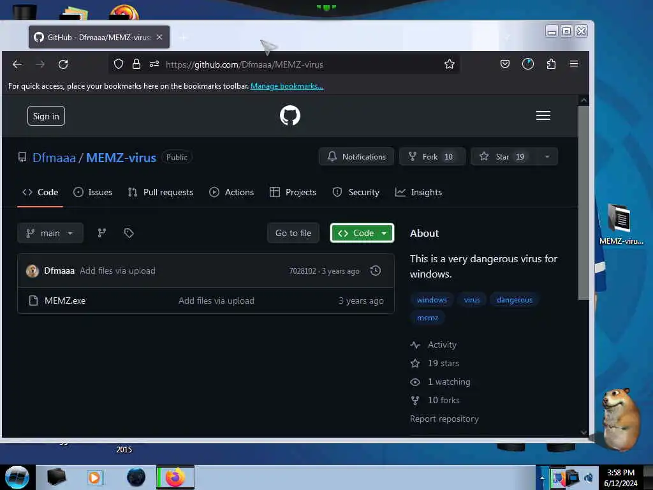Expand the main branch dropdown
653x490 pixels.
click(x=50, y=233)
